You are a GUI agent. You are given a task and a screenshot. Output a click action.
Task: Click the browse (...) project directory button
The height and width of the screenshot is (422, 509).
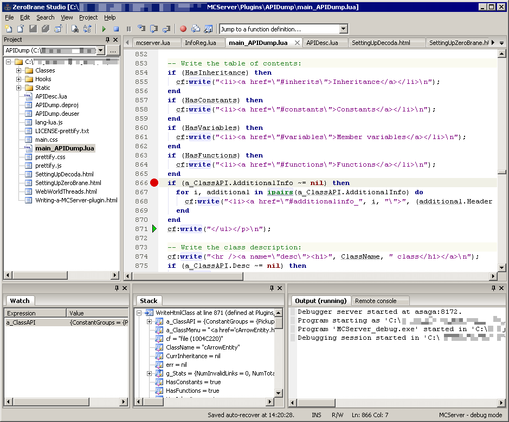click(x=113, y=50)
